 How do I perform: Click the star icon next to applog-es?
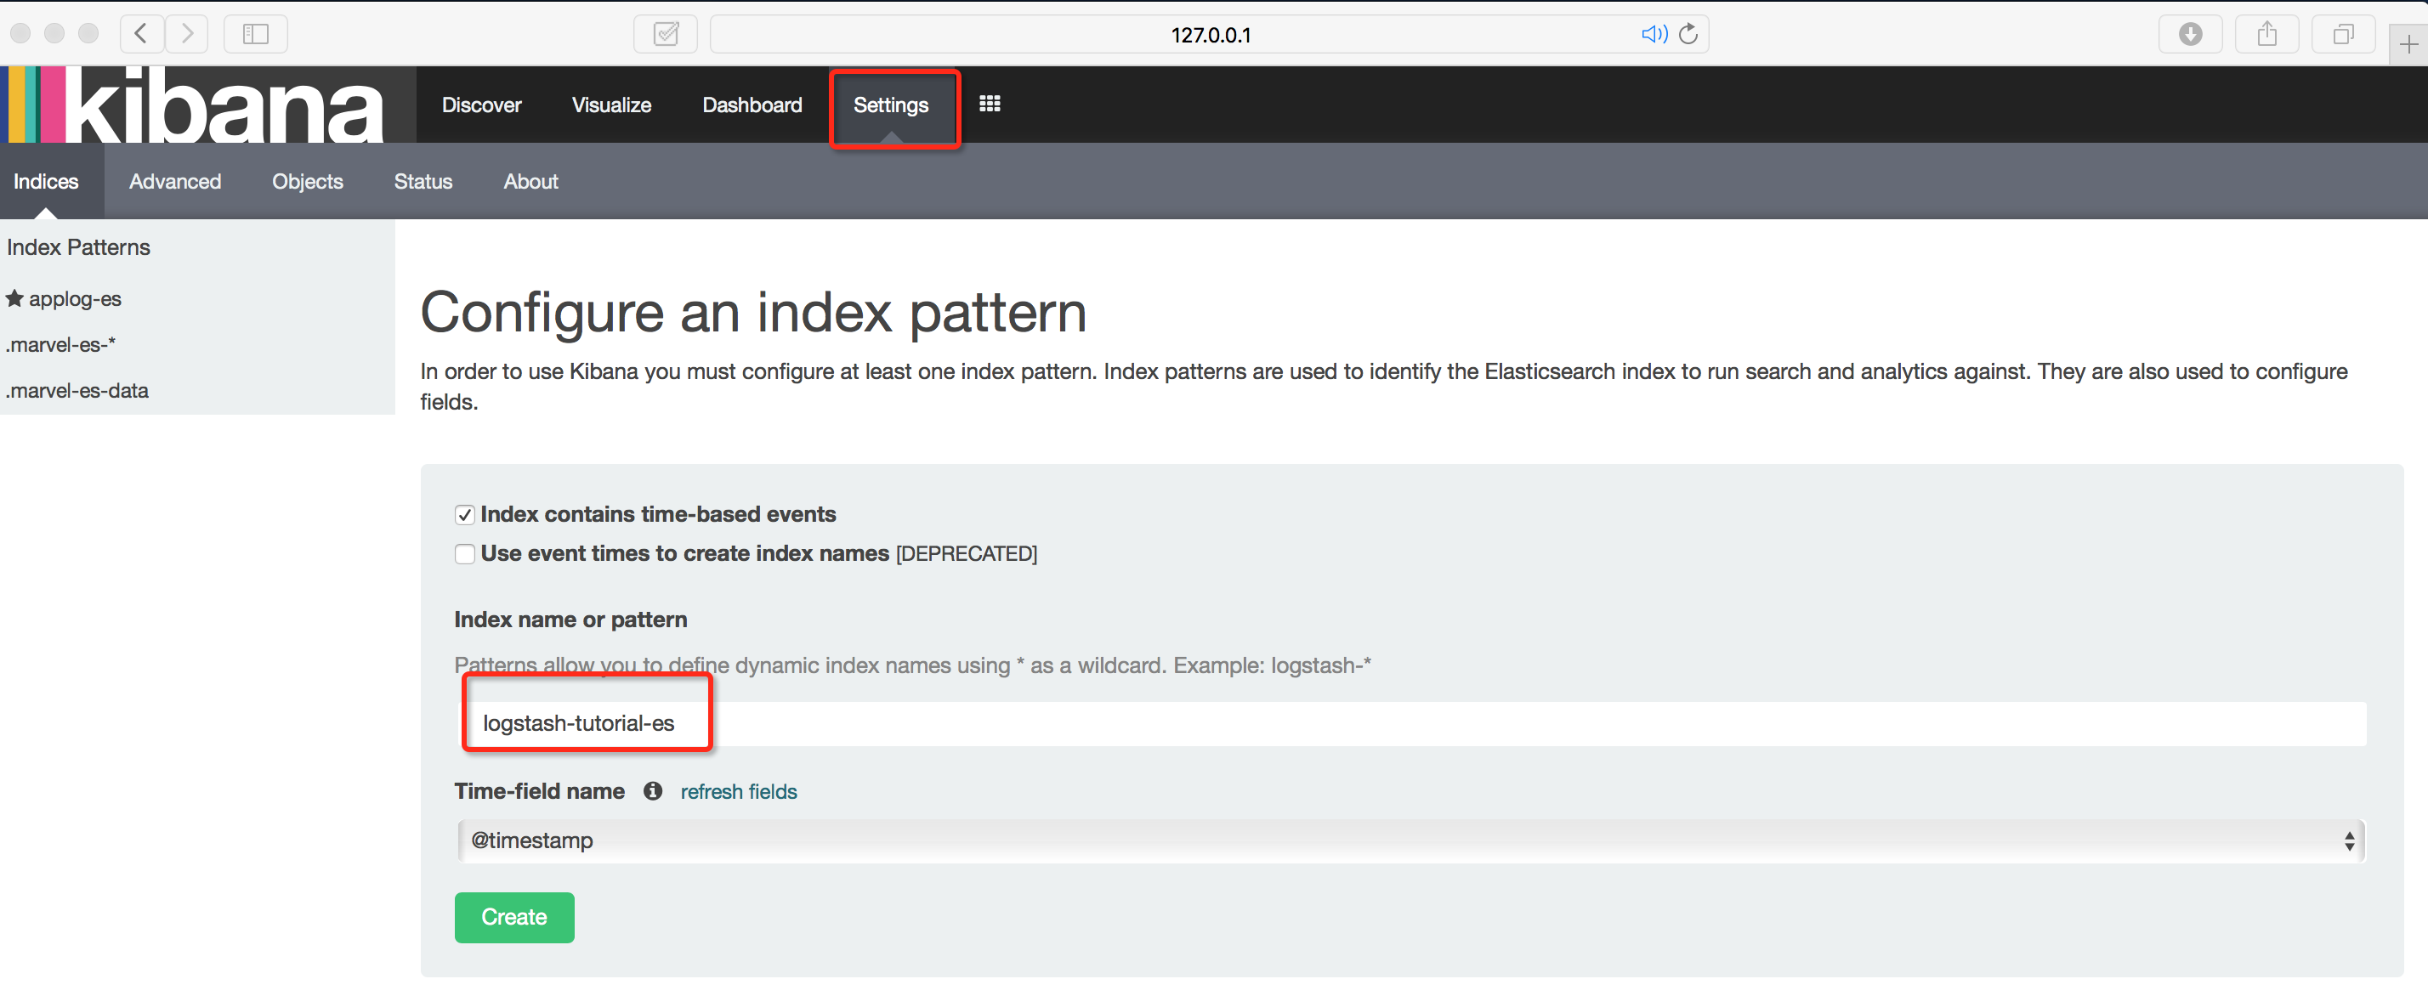14,297
